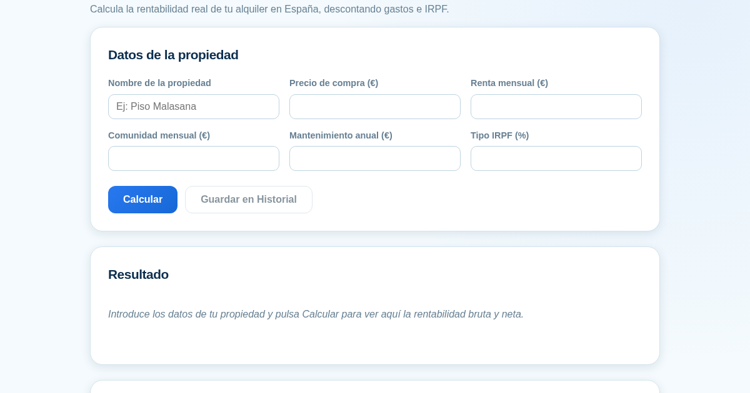Click the Guardar en Historial button
750x393 pixels.
pyautogui.click(x=249, y=200)
